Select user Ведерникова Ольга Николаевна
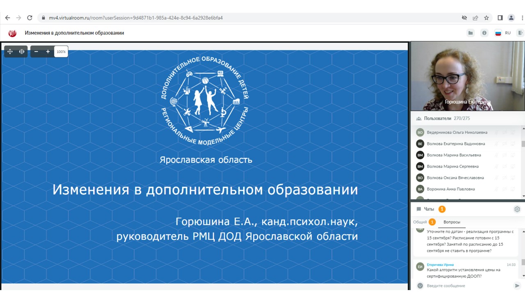525x295 pixels. tap(457, 132)
